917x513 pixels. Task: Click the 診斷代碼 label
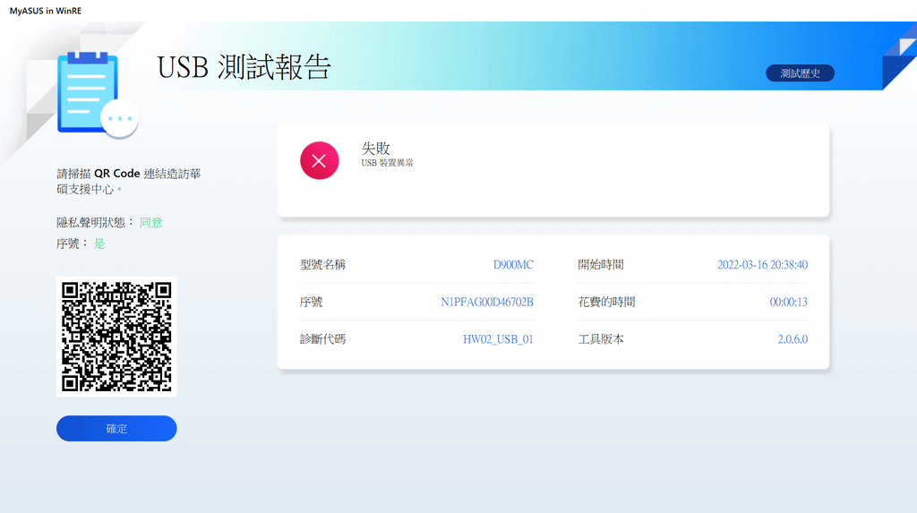(x=322, y=339)
